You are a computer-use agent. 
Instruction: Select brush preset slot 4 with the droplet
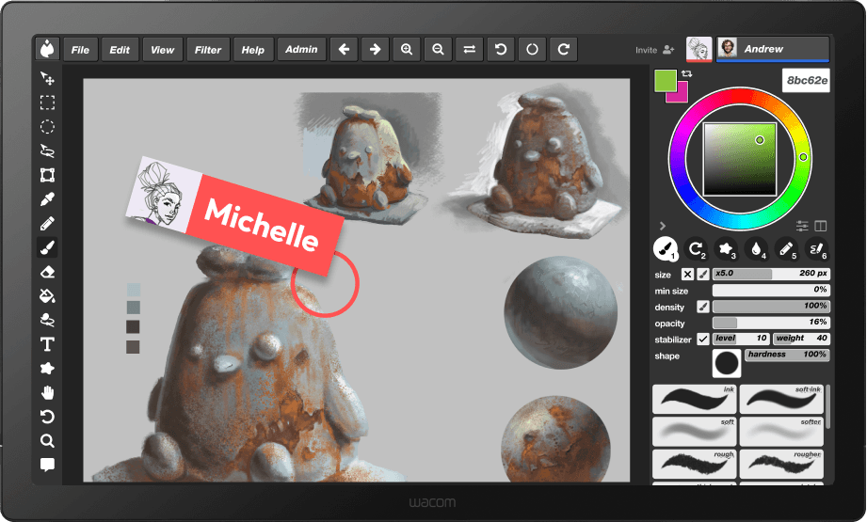point(756,249)
